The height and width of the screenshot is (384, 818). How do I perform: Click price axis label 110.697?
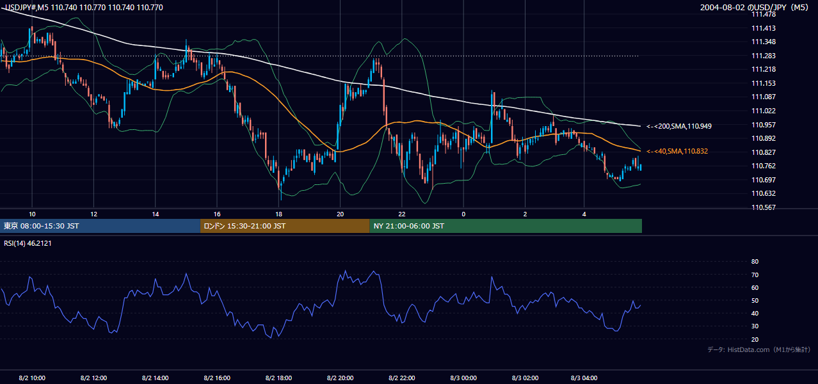click(x=764, y=180)
